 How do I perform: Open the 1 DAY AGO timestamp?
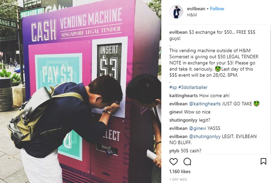pos(178,179)
